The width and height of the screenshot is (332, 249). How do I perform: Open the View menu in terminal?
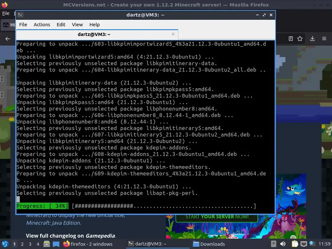77,25
